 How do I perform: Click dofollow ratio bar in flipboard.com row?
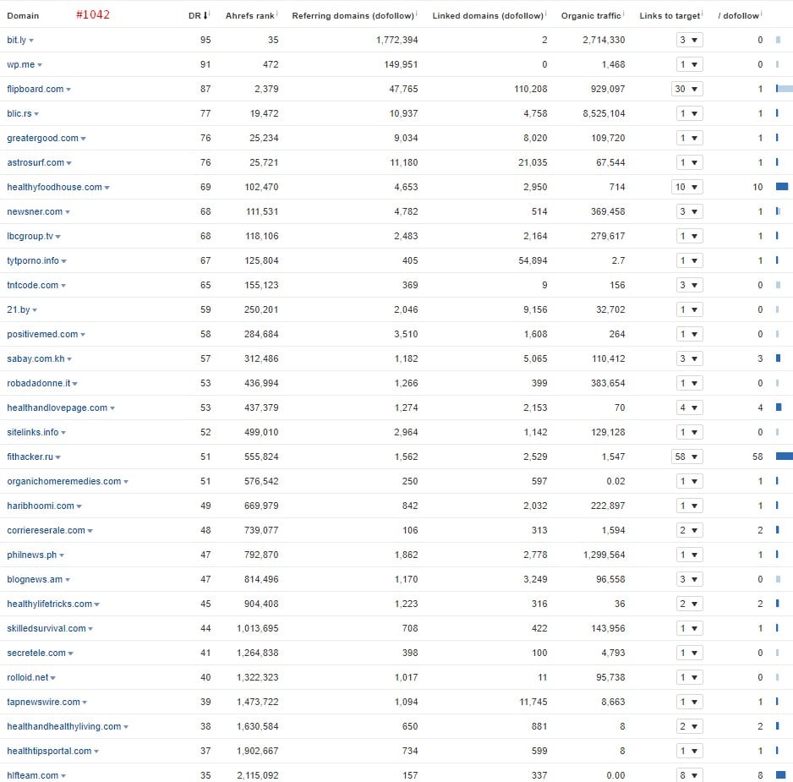coord(784,89)
